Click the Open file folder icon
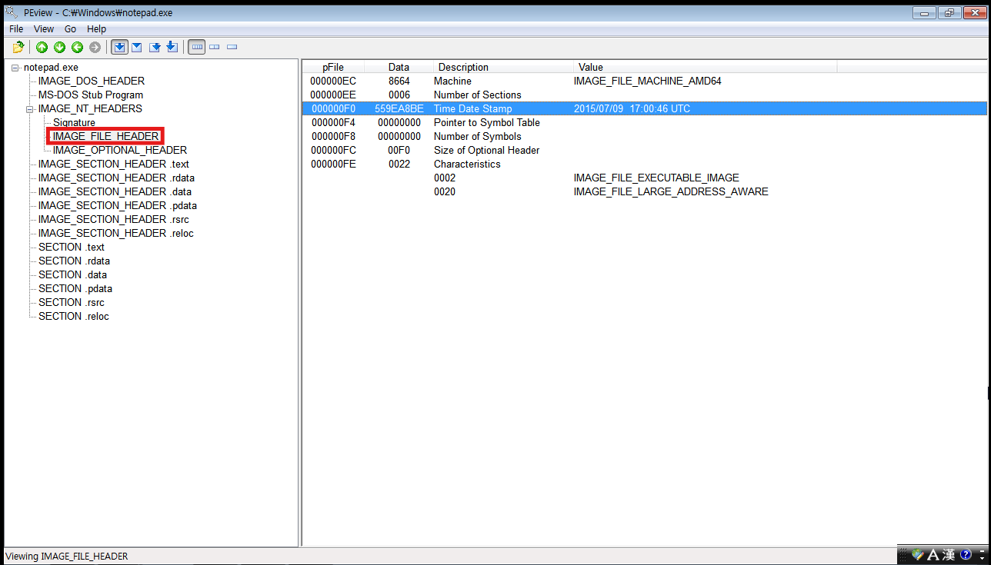Viewport: 991px width, 565px height. pyautogui.click(x=18, y=48)
